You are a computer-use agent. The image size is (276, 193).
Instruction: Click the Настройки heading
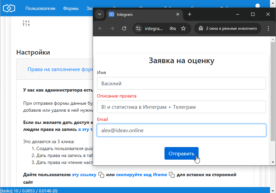click(x=33, y=52)
